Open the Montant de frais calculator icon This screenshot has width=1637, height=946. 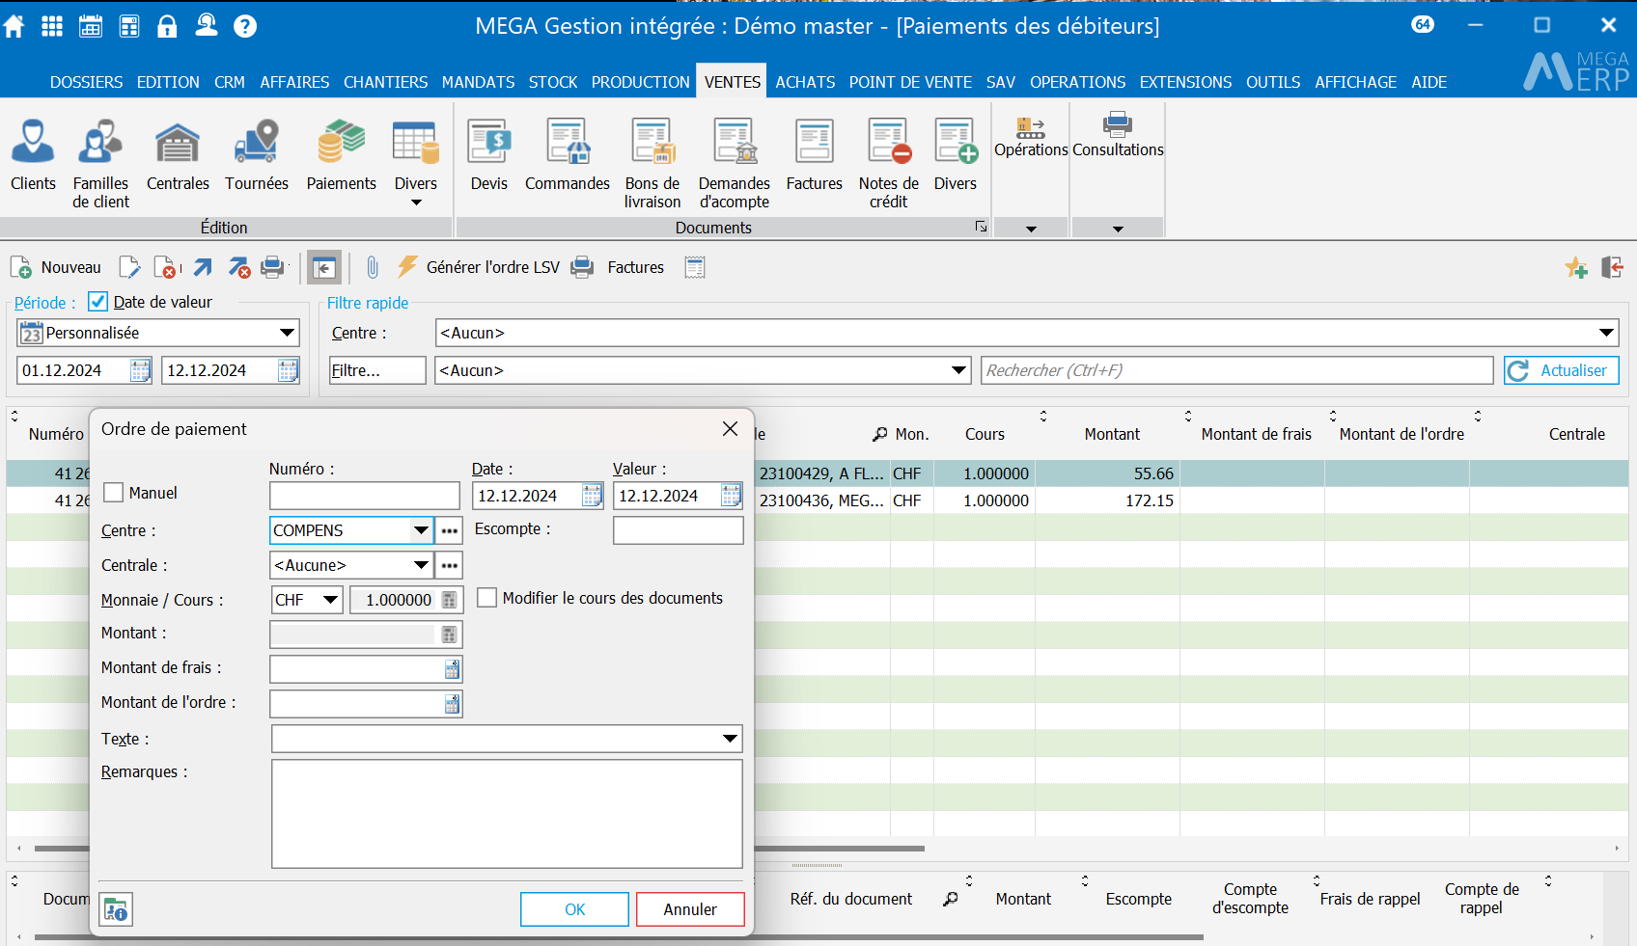point(452,669)
